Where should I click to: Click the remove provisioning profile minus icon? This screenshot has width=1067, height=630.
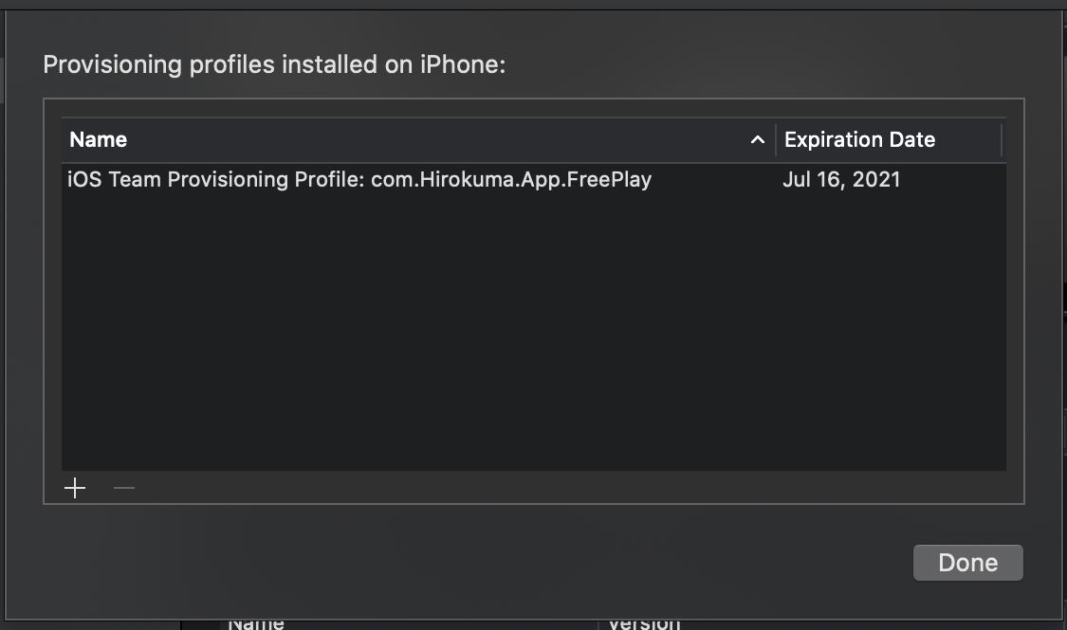(122, 488)
